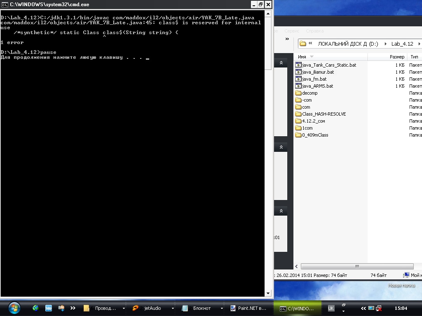The width and height of the screenshot is (422, 316).
Task: Select java_Tank_Cars_Static.bat file icon
Action: point(298,65)
